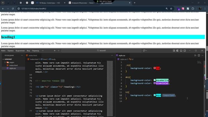Open the Переход menu
Screen dimensions: 208x117
point(35,51)
